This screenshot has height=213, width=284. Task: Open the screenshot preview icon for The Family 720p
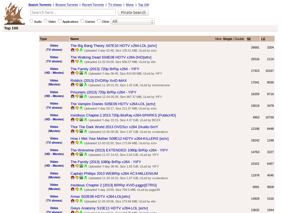coord(81,73)
